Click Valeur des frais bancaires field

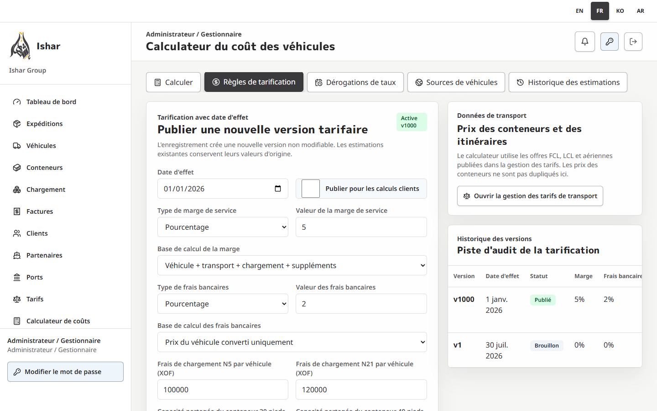[x=361, y=304]
